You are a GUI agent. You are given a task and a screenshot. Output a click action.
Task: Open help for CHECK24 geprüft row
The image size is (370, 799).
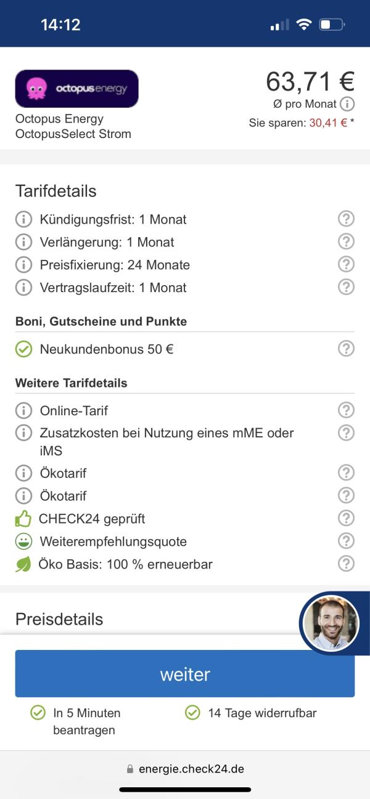click(347, 518)
